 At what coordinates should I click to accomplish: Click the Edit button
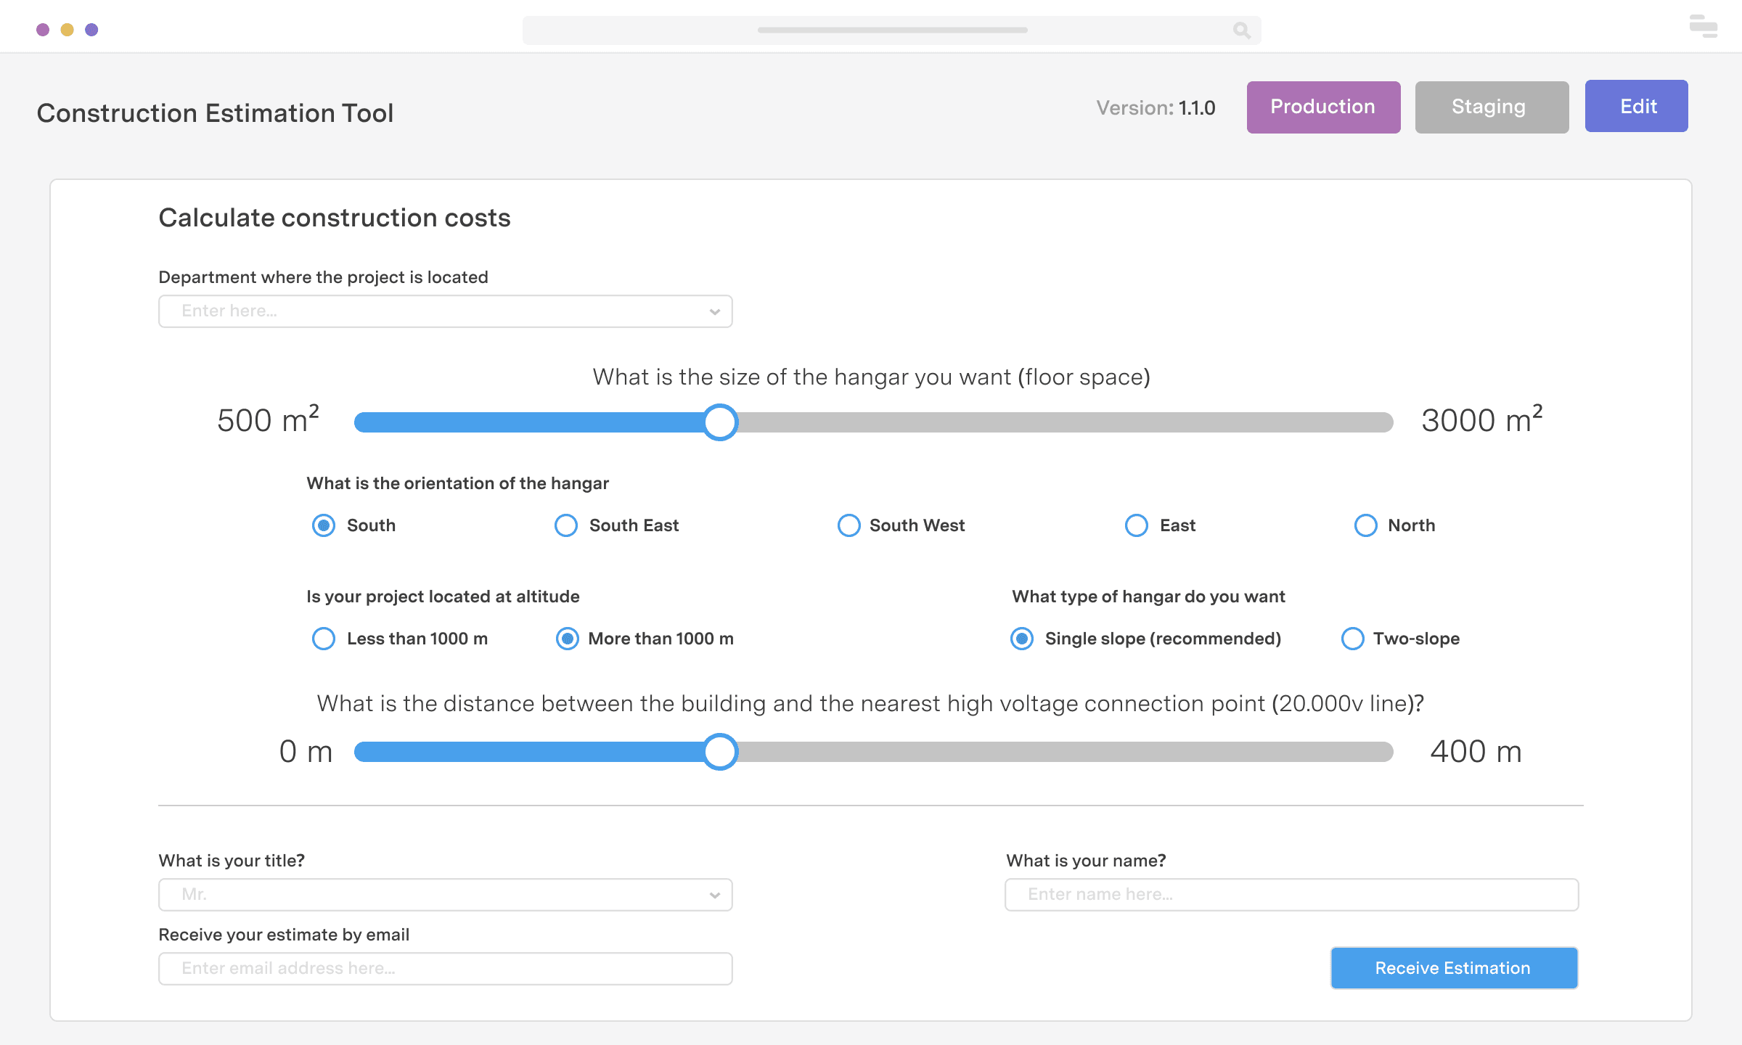point(1637,106)
